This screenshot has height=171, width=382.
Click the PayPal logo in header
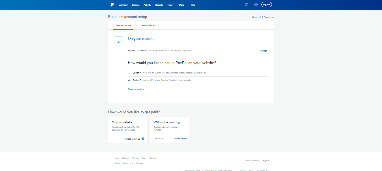[112, 5]
